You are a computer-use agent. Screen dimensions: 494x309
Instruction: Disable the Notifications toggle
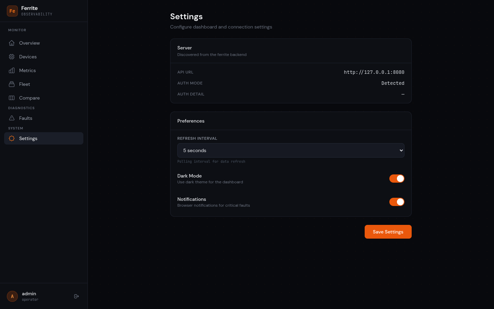point(397,202)
